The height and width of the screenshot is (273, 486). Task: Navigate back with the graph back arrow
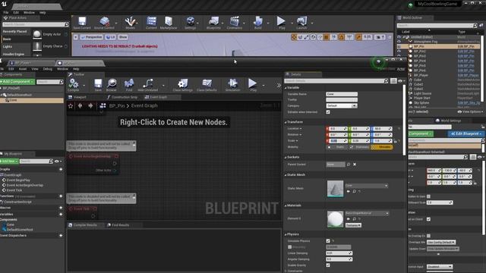80,106
